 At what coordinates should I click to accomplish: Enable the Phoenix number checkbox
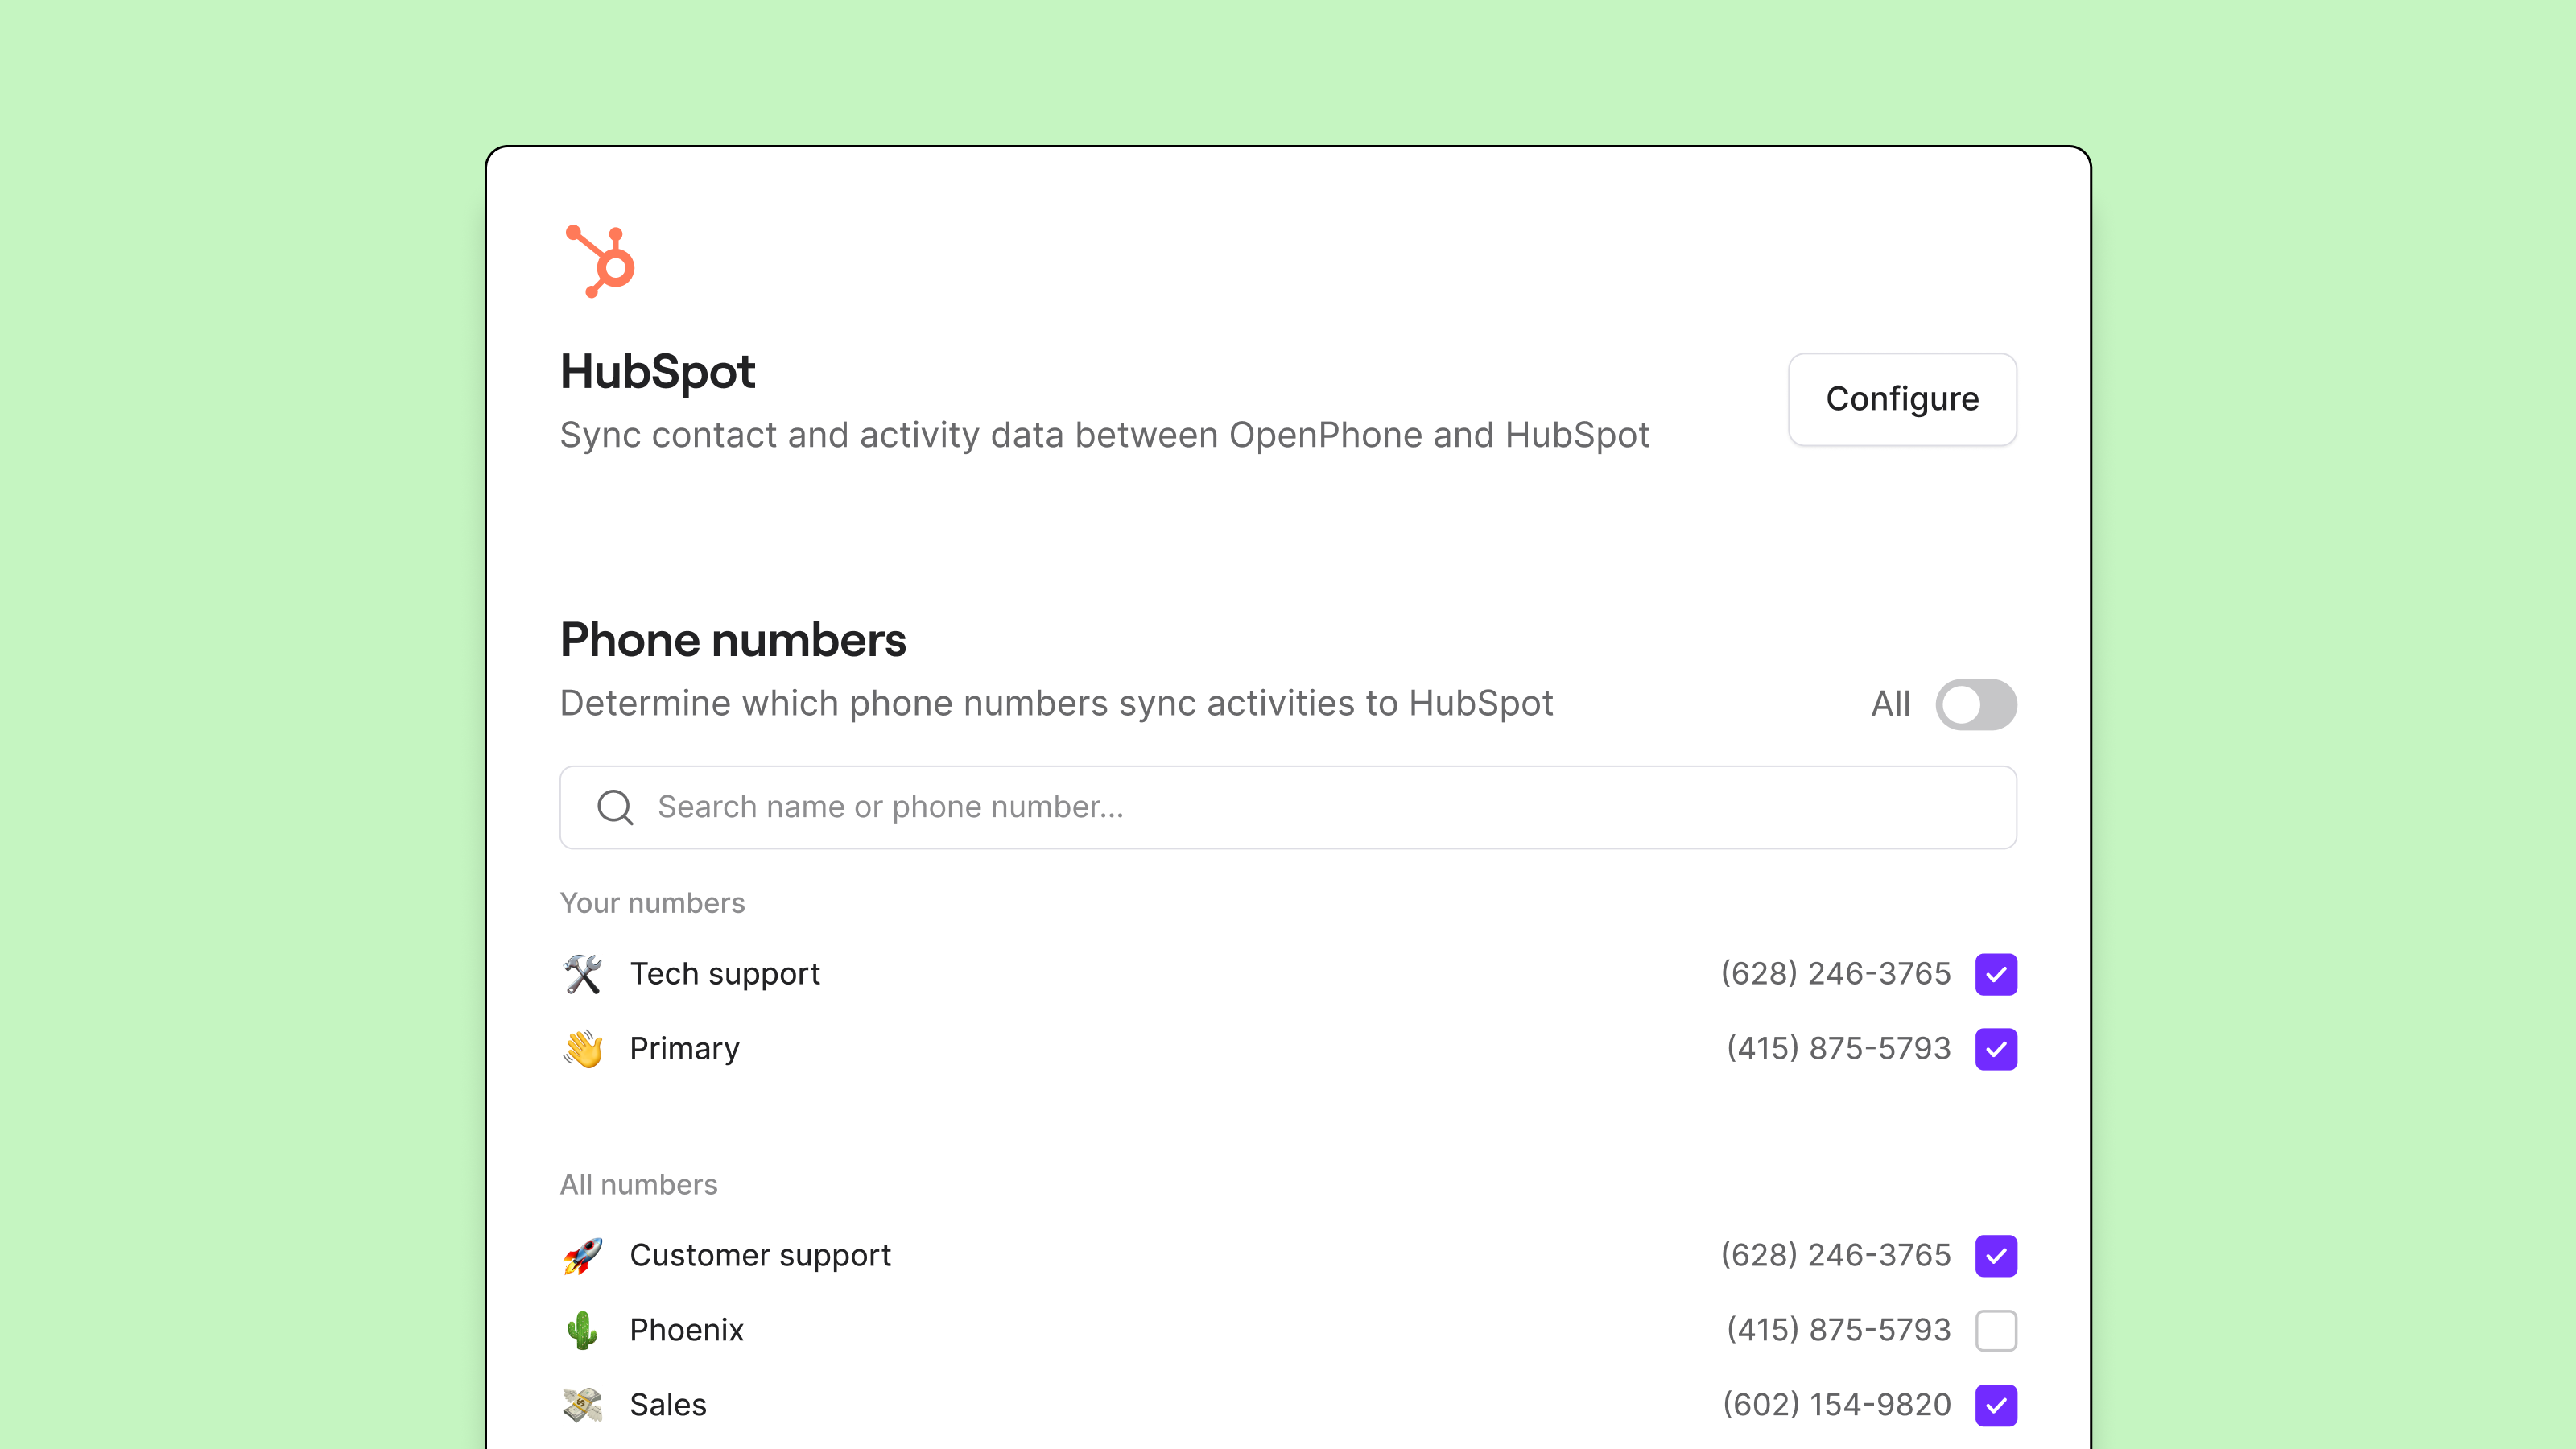click(1996, 1331)
